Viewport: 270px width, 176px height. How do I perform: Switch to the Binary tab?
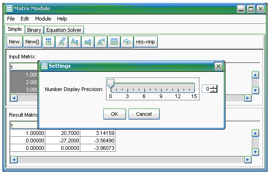click(34, 30)
